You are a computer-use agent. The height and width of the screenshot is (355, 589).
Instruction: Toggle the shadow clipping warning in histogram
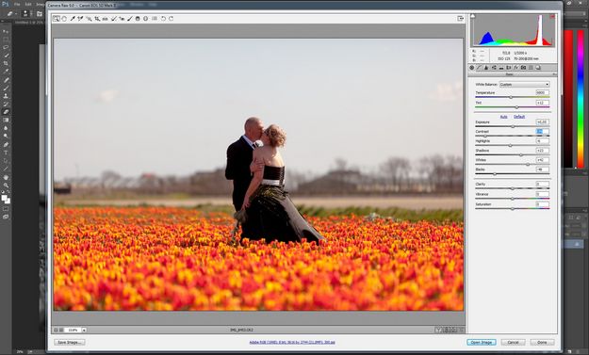click(x=473, y=17)
